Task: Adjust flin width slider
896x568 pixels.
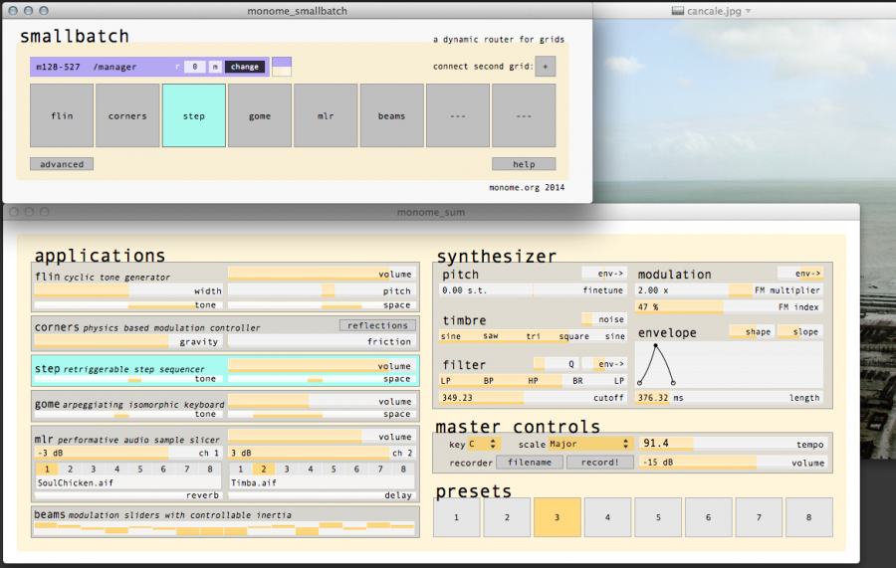Action: click(x=128, y=291)
